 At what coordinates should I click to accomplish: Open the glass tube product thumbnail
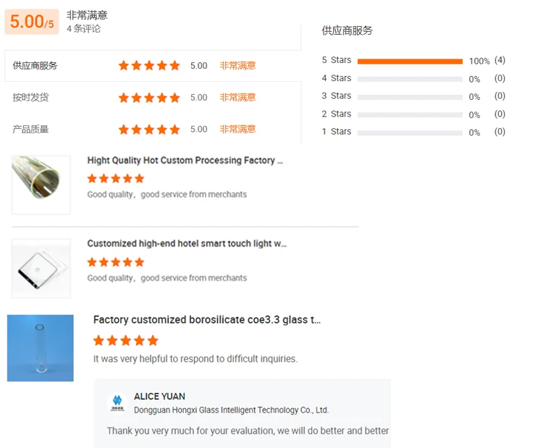click(x=41, y=184)
